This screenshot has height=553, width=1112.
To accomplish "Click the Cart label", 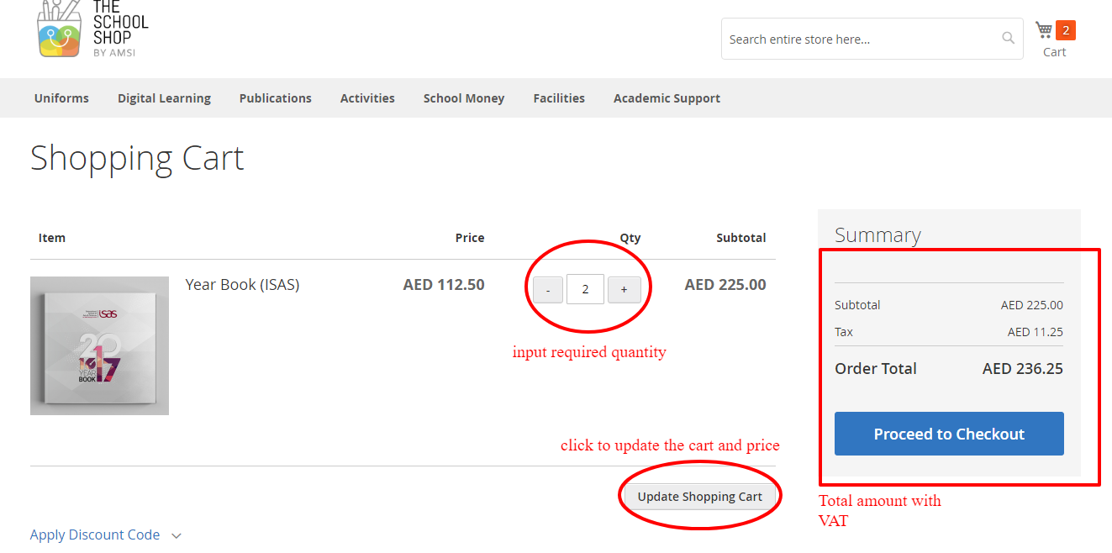I will coord(1054,51).
